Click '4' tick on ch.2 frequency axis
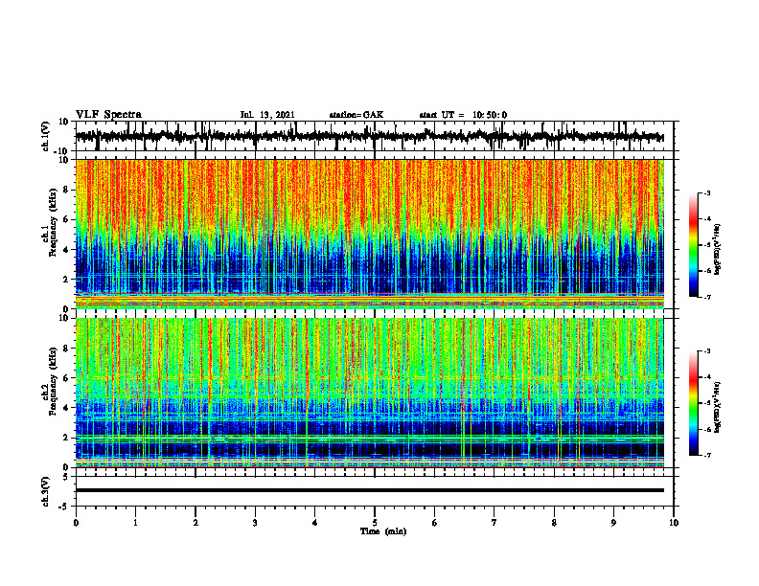 click(66, 408)
